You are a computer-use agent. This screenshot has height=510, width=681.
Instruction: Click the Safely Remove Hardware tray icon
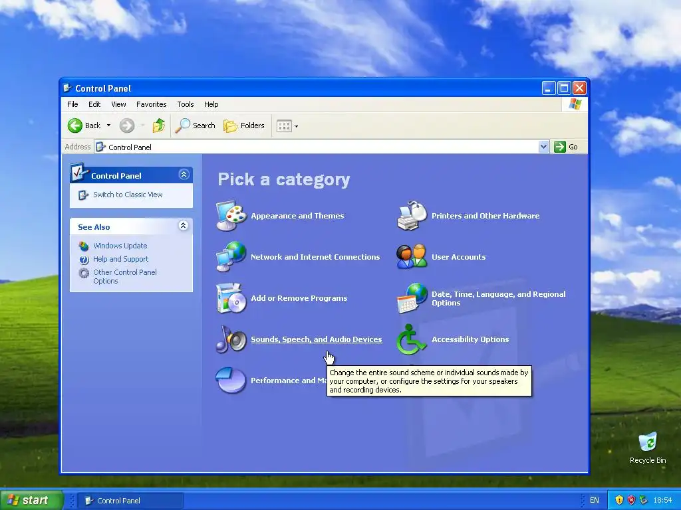644,500
